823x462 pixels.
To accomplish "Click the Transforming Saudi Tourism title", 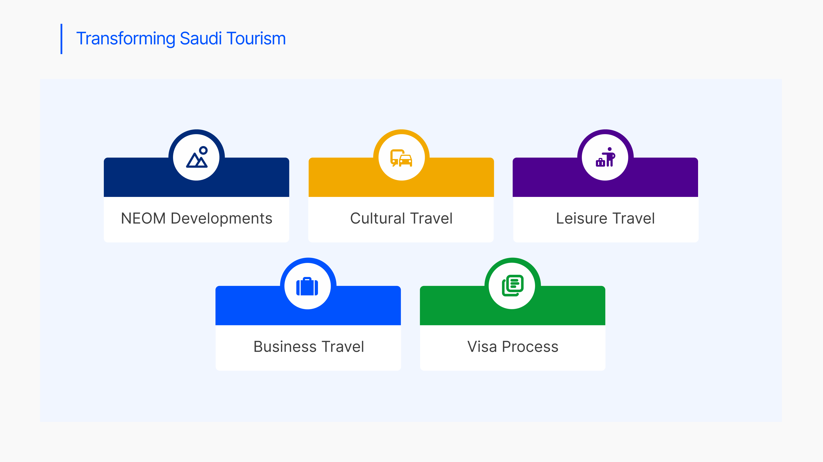I will (x=181, y=38).
